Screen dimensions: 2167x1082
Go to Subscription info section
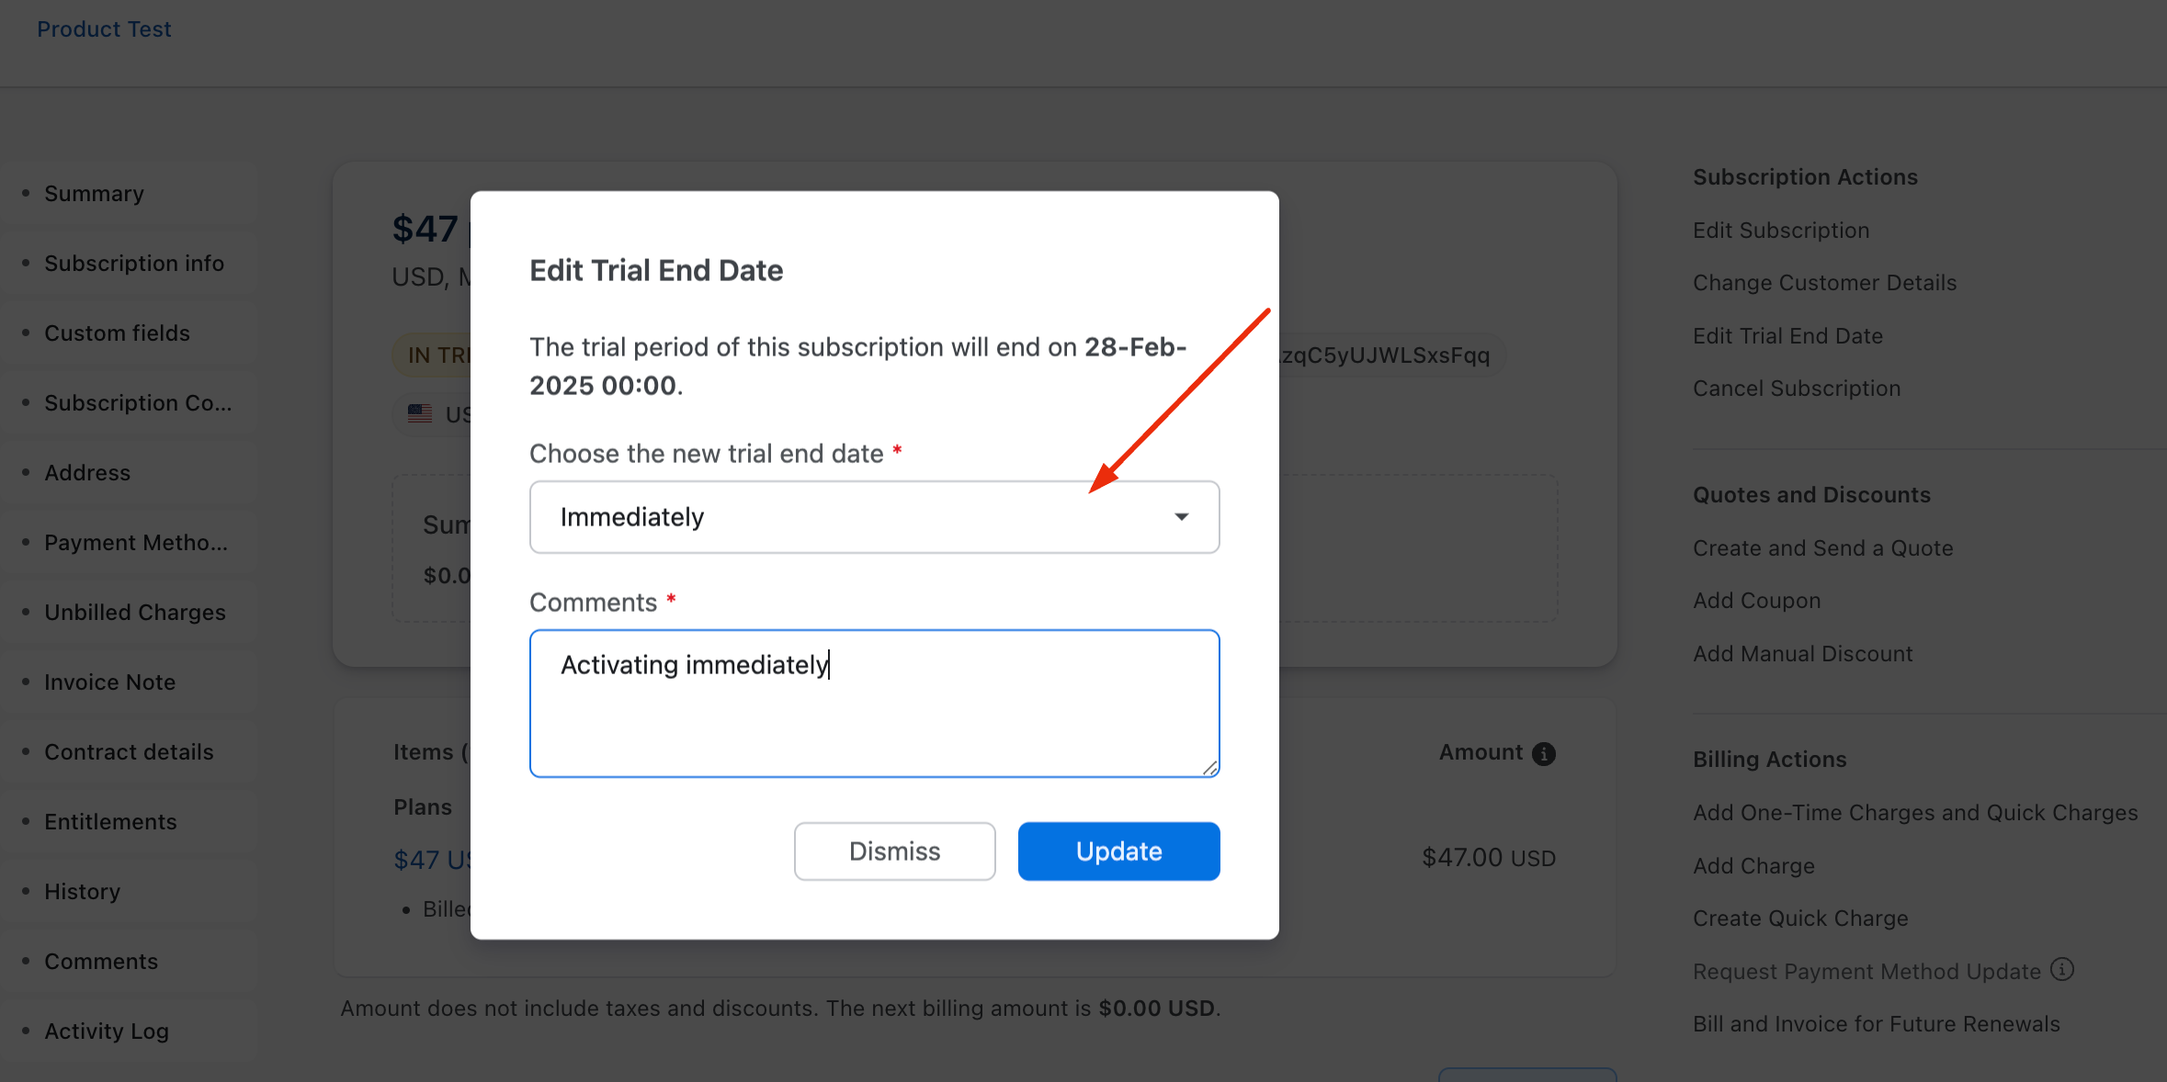134,264
